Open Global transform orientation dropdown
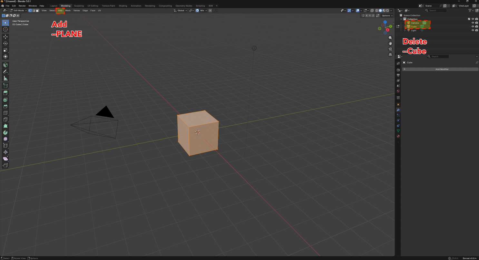Screen dimensions: 479x260 coord(180,11)
